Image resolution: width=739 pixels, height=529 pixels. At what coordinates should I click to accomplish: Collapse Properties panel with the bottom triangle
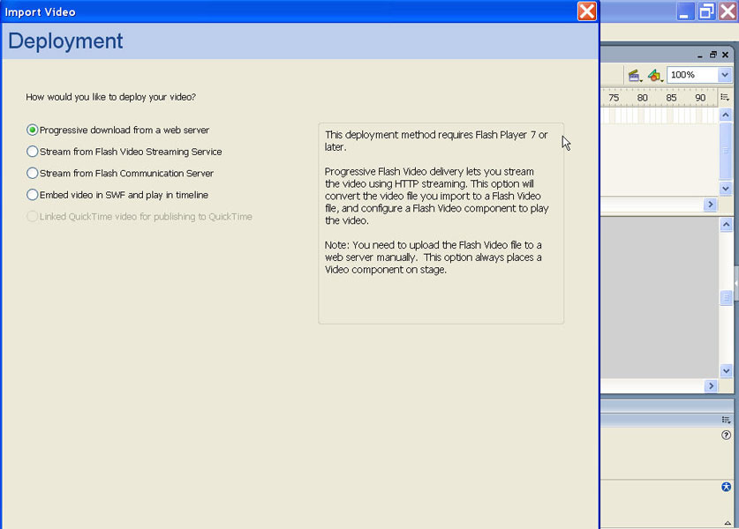[728, 523]
